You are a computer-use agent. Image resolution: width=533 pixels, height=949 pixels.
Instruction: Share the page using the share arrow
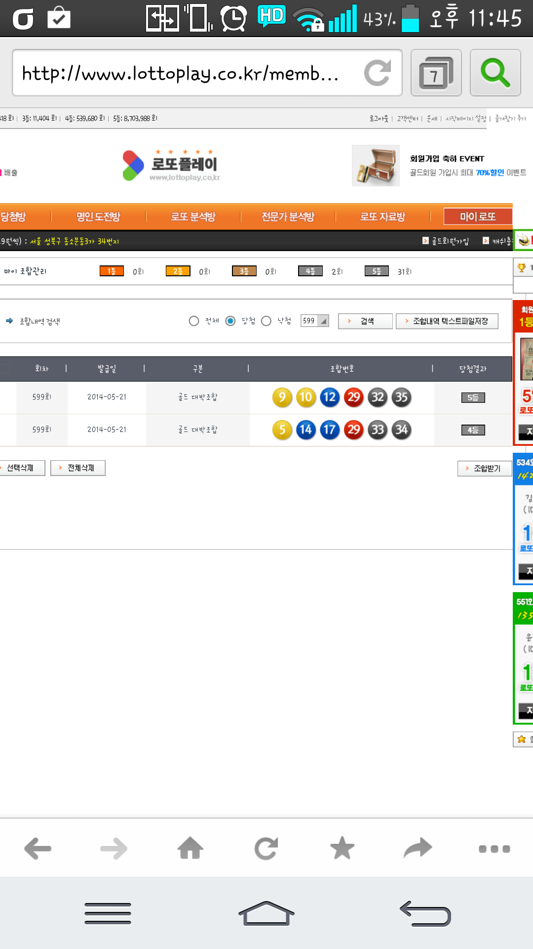tap(418, 849)
